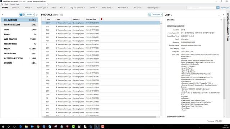
Task: Open the Windows Start menu
Action: pos(3,126)
